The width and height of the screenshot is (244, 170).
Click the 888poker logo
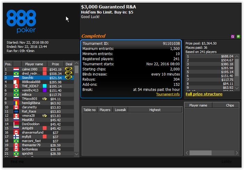[x=21, y=21]
